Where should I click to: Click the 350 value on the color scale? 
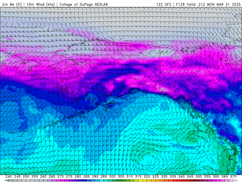click(199, 177)
